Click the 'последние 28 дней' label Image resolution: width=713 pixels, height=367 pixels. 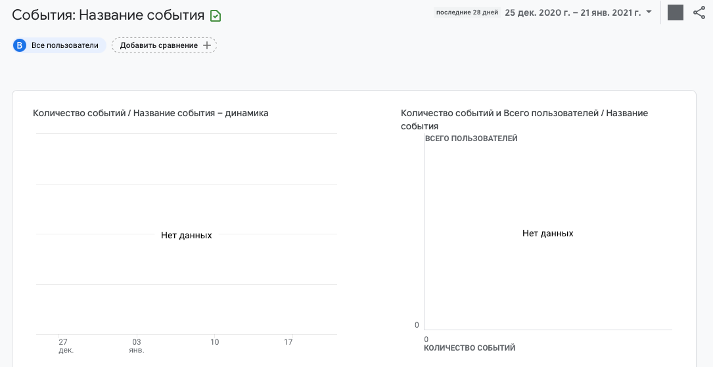[x=467, y=12]
